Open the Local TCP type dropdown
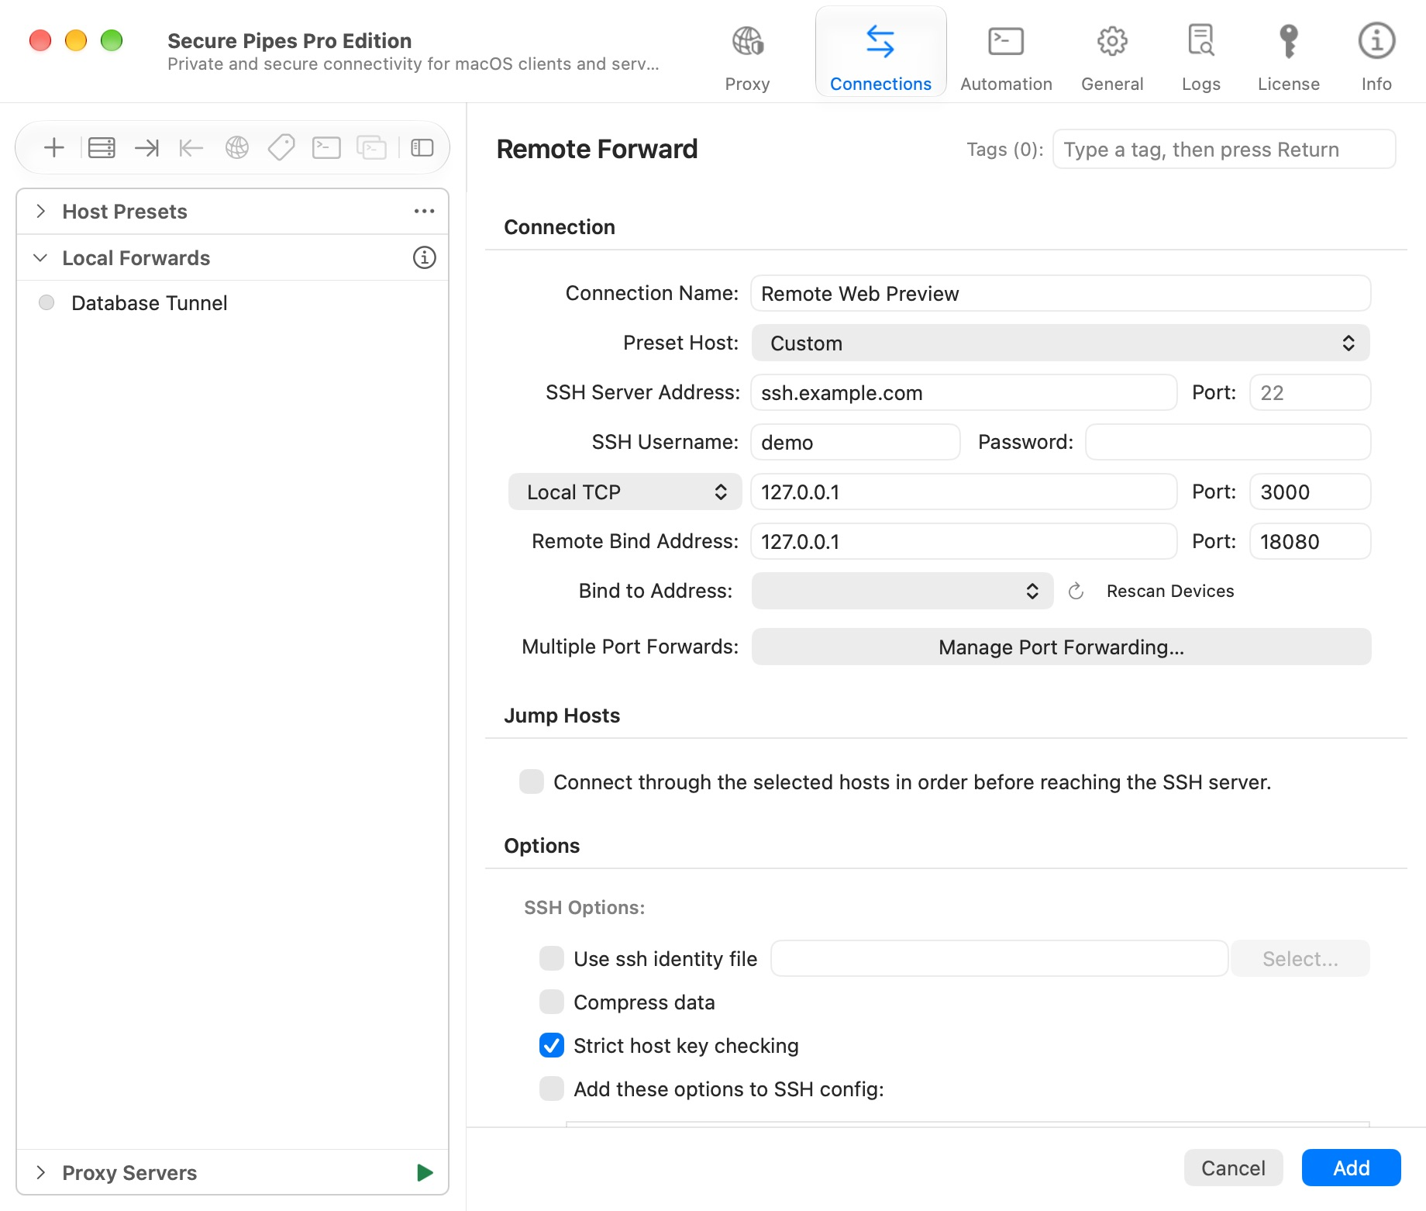 pyautogui.click(x=625, y=492)
